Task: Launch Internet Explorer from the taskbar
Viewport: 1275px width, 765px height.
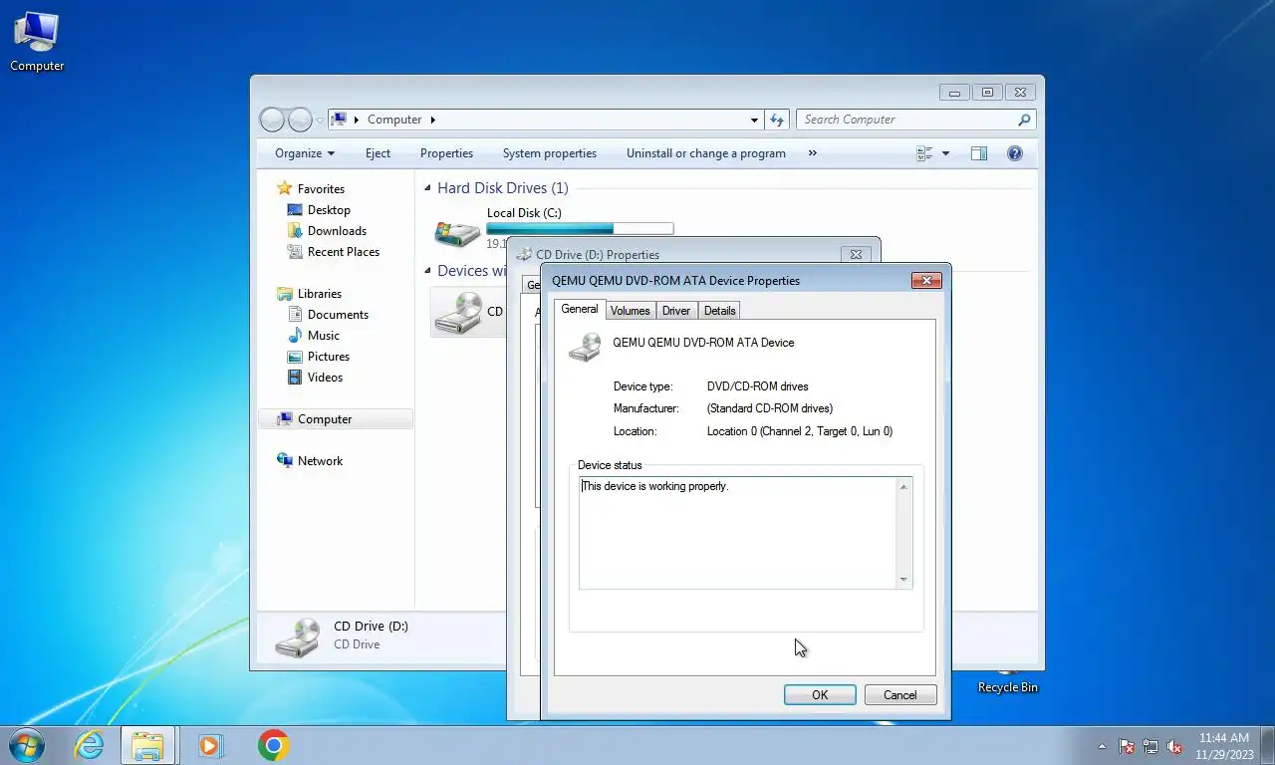Action: click(90, 745)
